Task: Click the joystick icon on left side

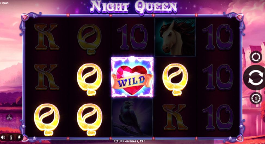Action: [x=9, y=117]
